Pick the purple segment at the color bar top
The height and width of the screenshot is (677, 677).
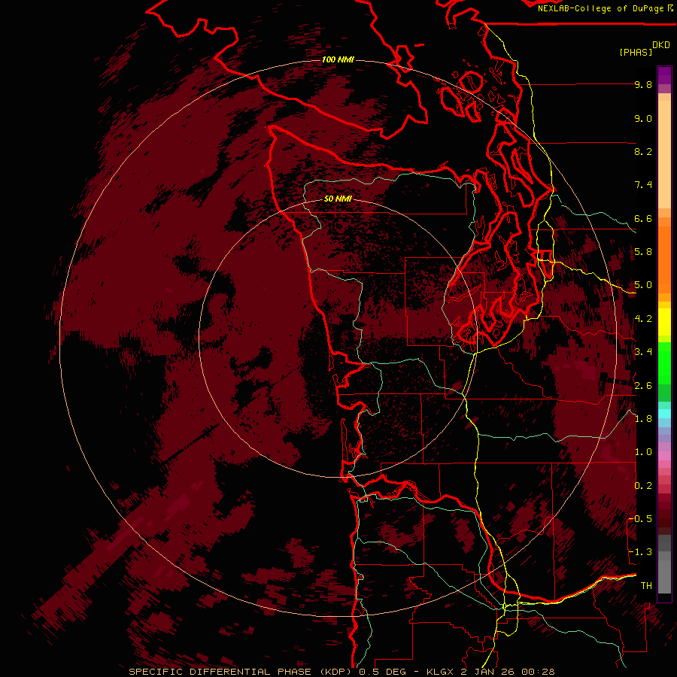(664, 75)
